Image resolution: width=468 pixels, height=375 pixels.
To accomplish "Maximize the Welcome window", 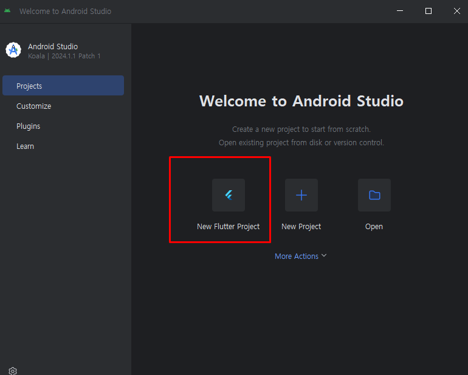I will coord(428,11).
